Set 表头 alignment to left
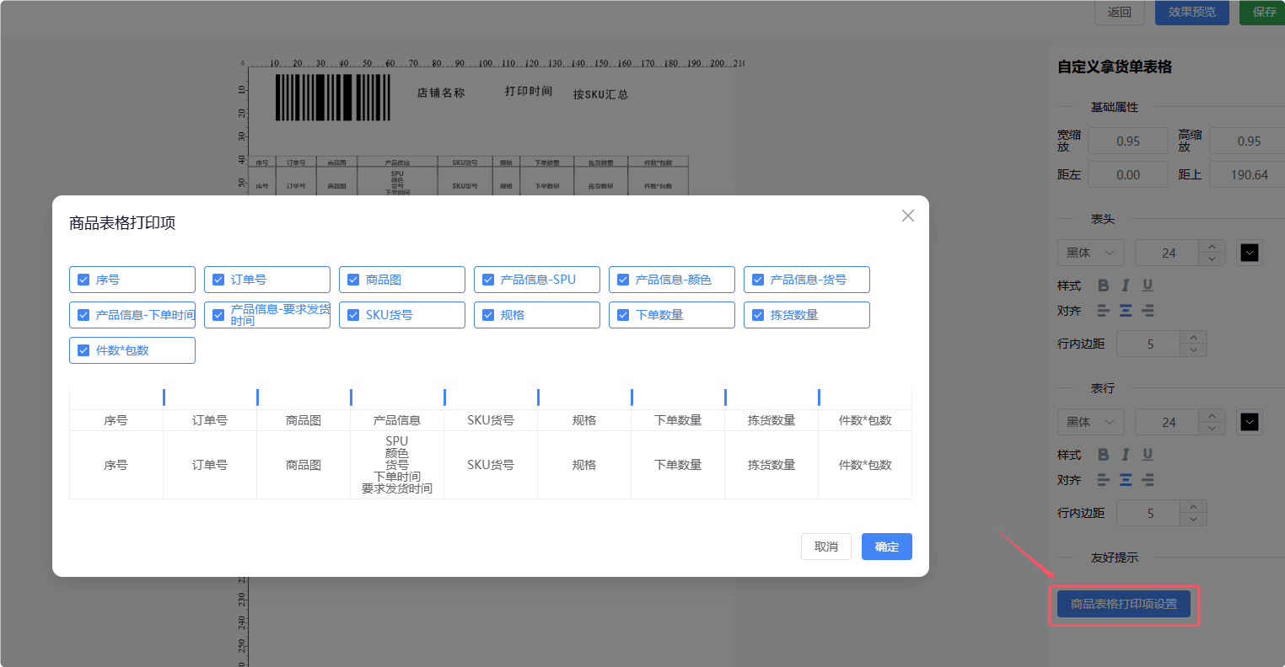The height and width of the screenshot is (667, 1285). pyautogui.click(x=1103, y=311)
